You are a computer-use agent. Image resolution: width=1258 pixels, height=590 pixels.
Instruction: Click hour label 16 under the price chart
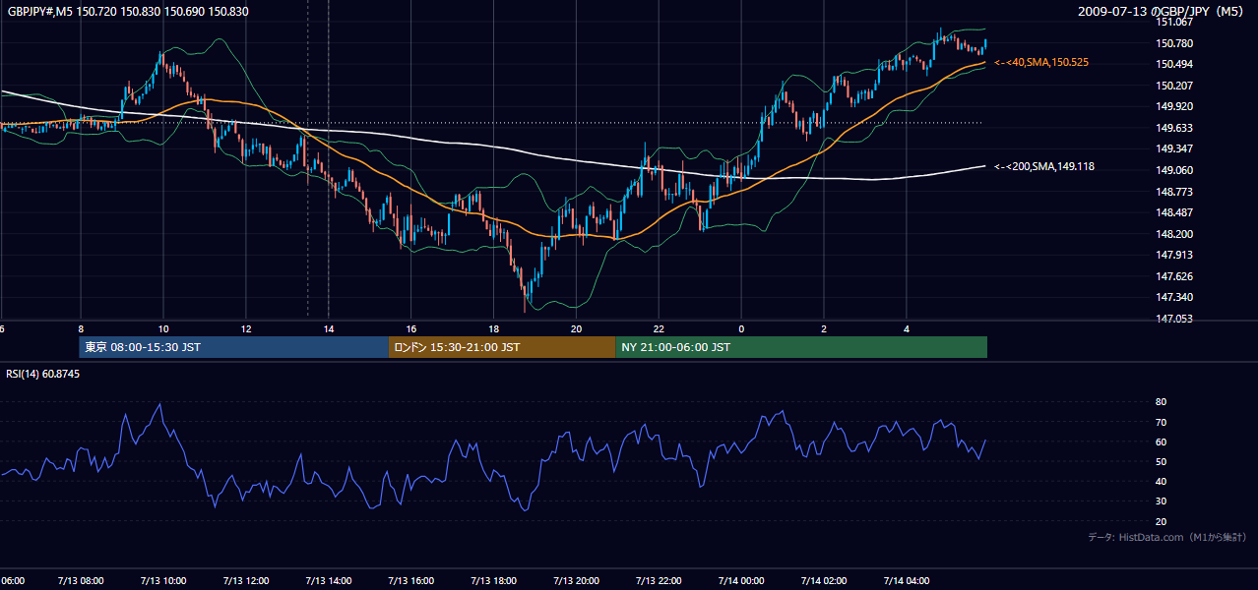[x=411, y=329]
